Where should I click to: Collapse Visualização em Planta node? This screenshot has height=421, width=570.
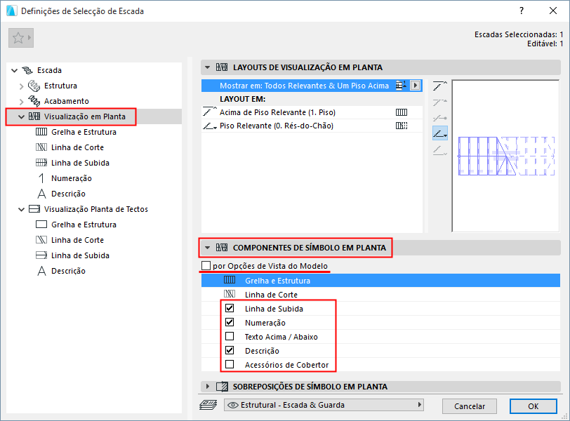coord(22,116)
